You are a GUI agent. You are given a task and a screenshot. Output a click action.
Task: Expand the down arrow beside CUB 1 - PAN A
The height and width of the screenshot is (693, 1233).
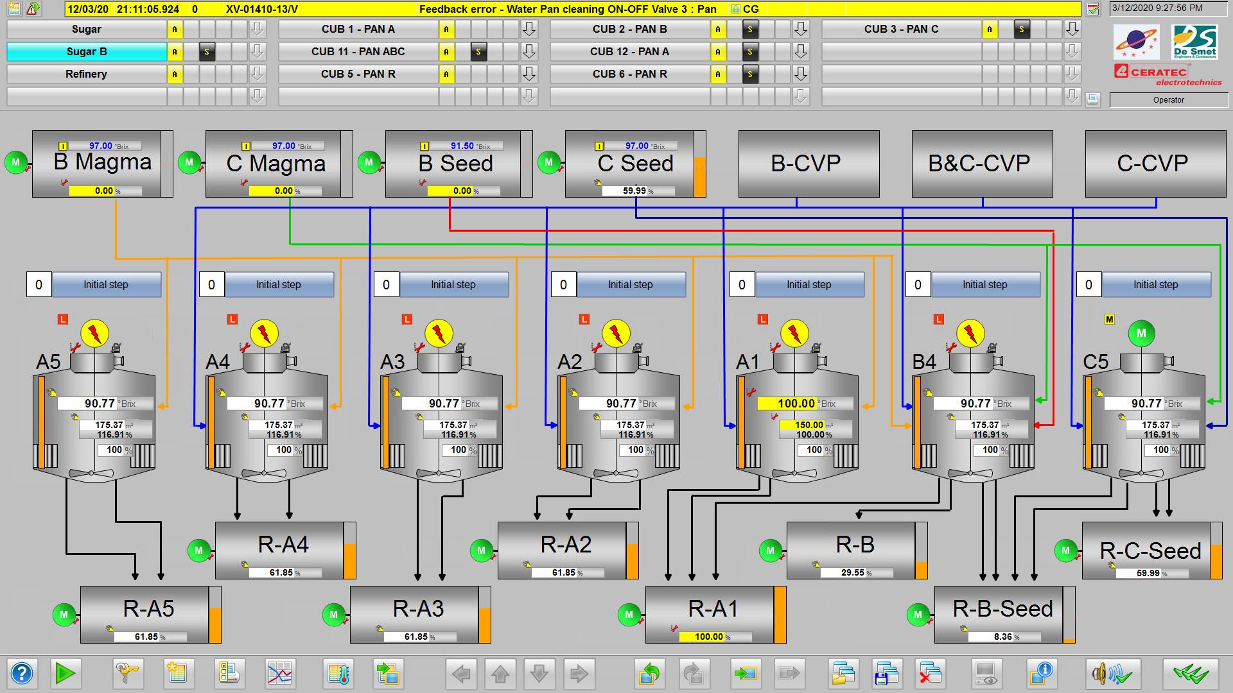[x=529, y=30]
